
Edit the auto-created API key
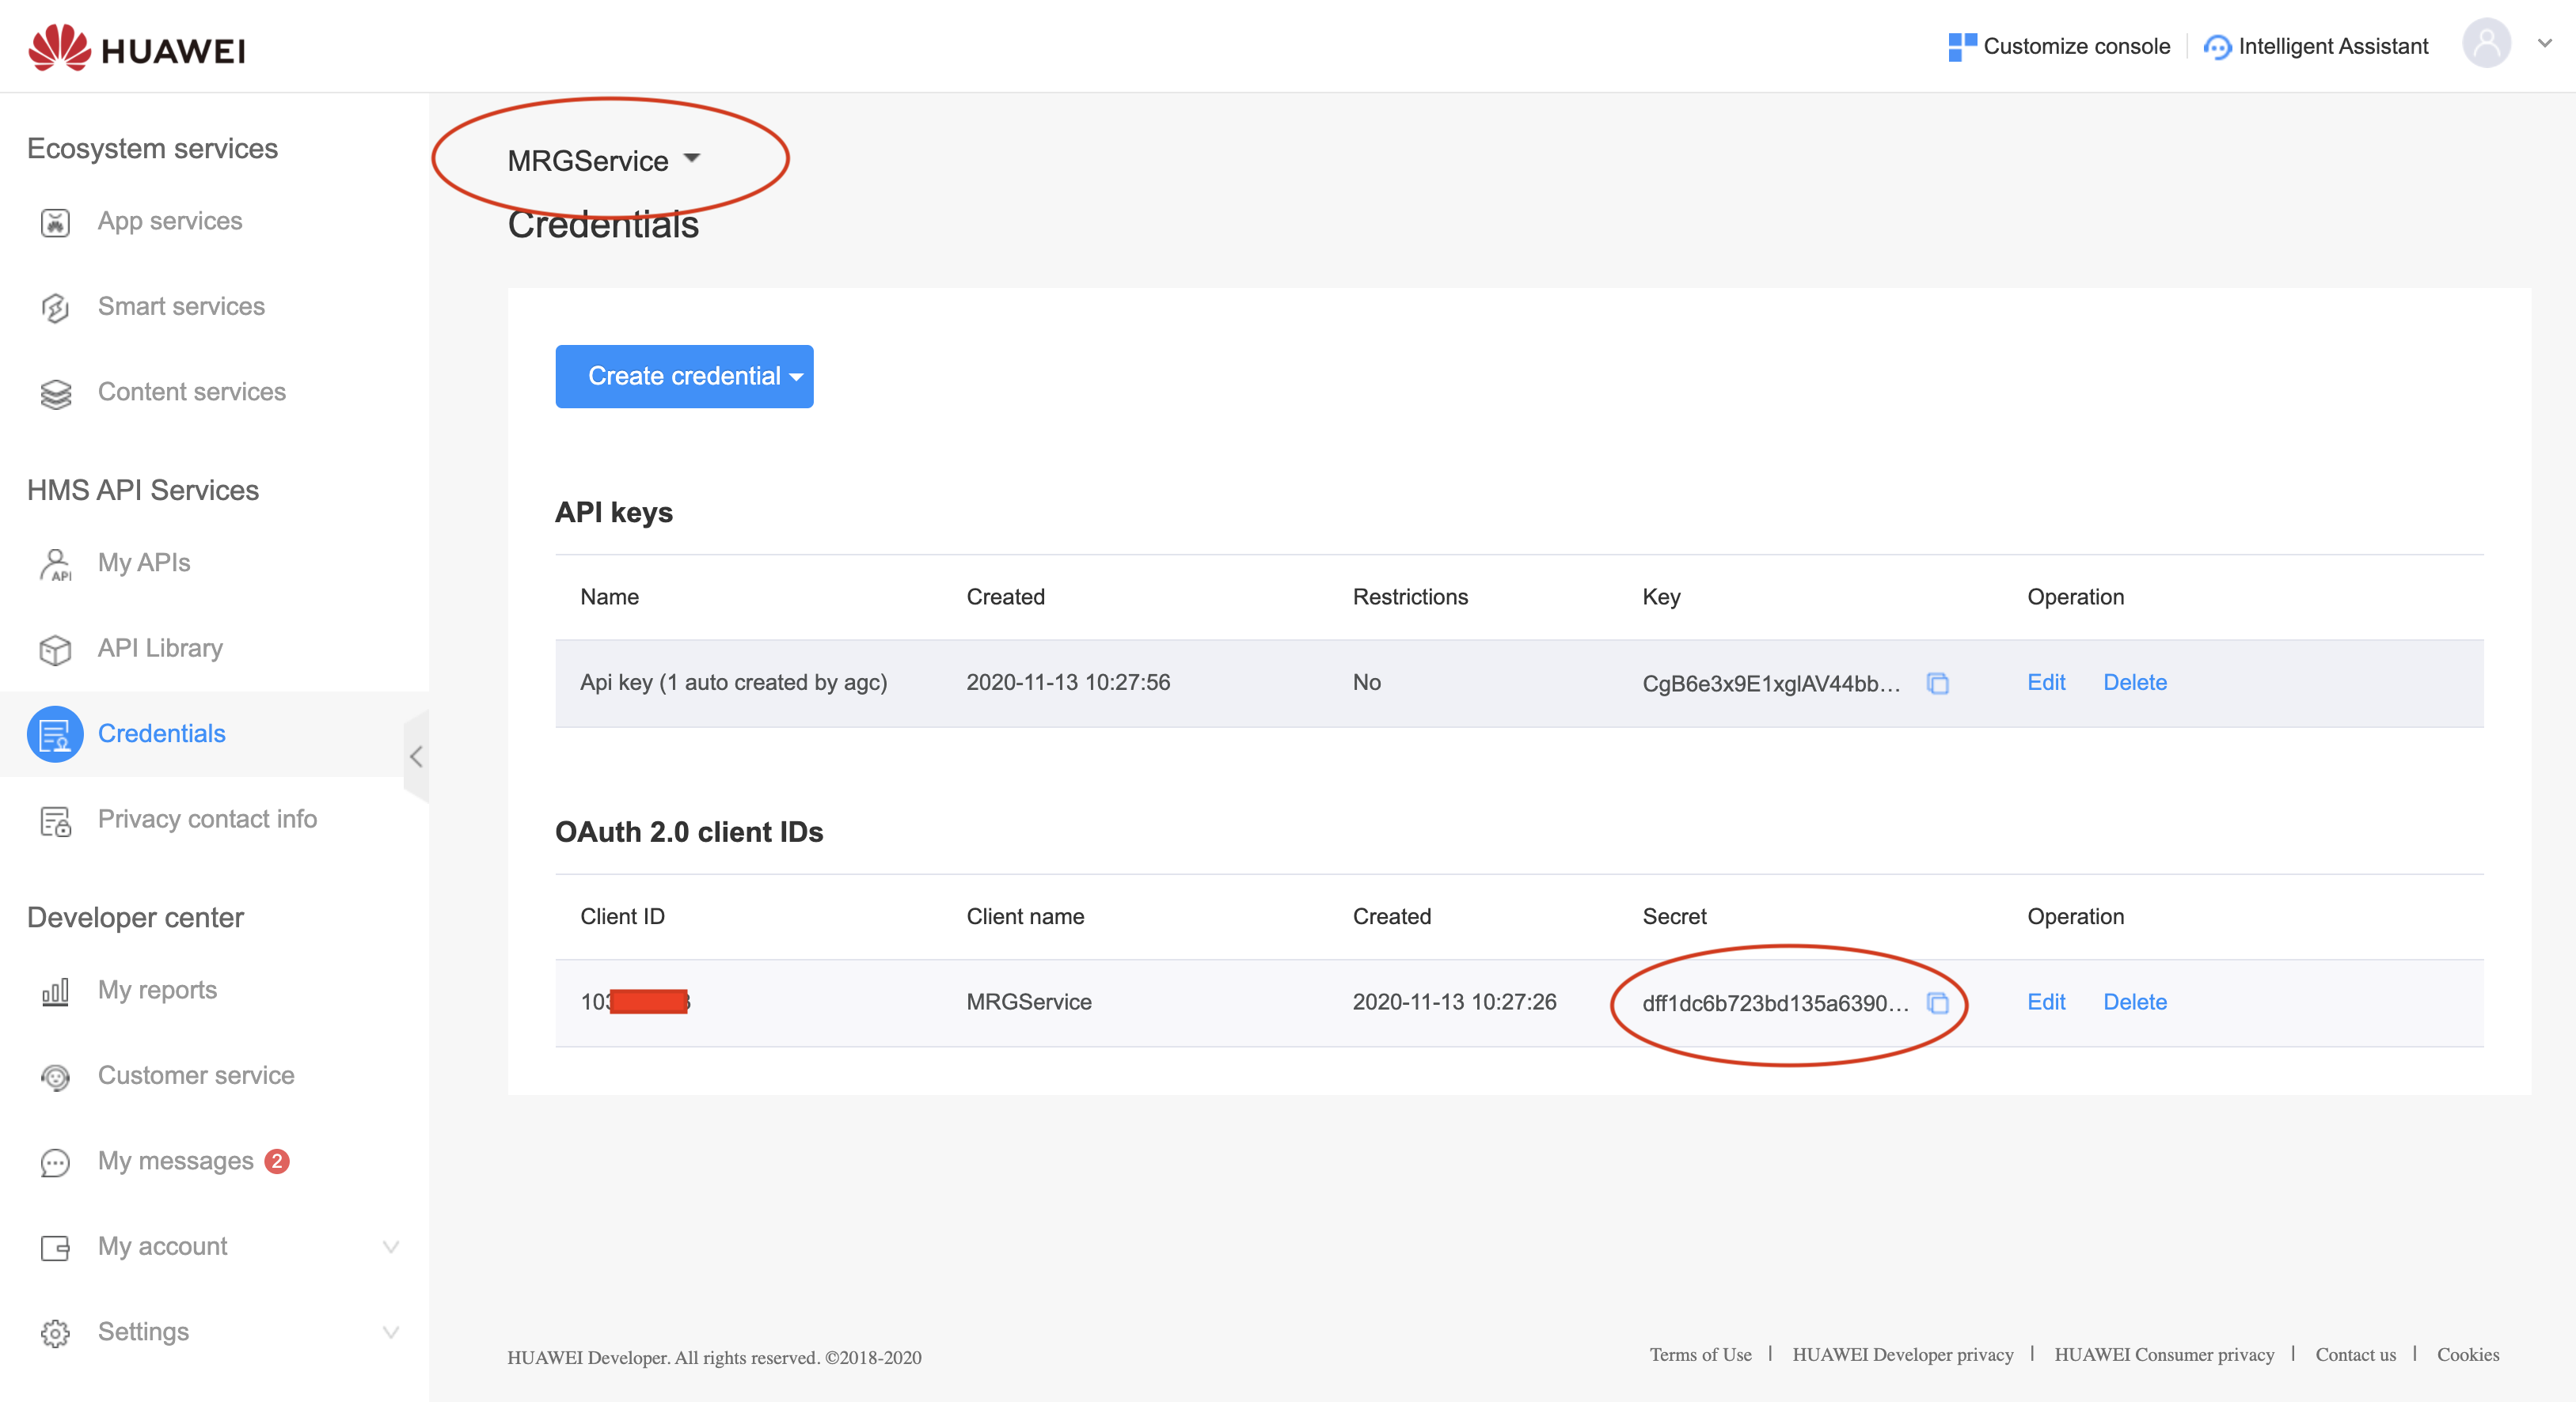(x=2045, y=683)
